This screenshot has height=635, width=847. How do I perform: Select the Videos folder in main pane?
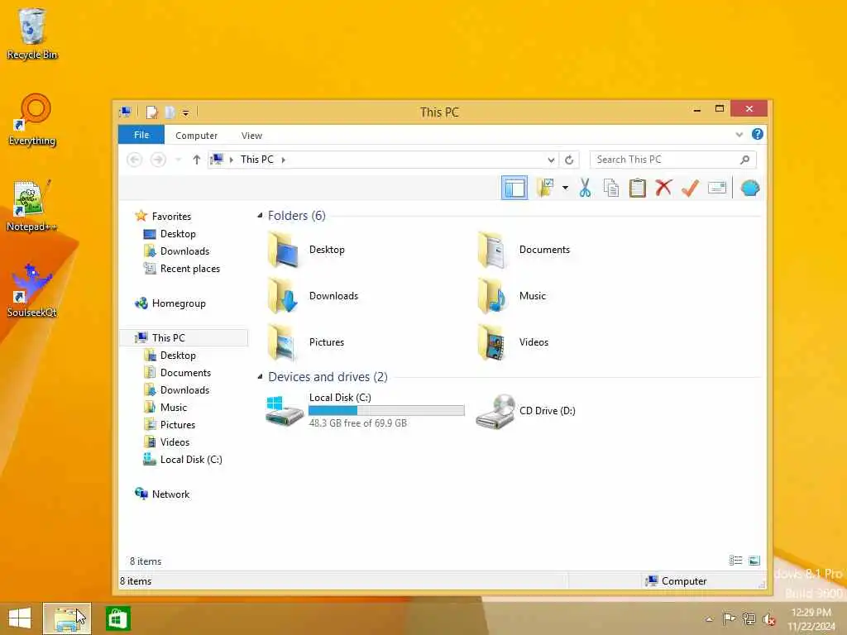513,342
